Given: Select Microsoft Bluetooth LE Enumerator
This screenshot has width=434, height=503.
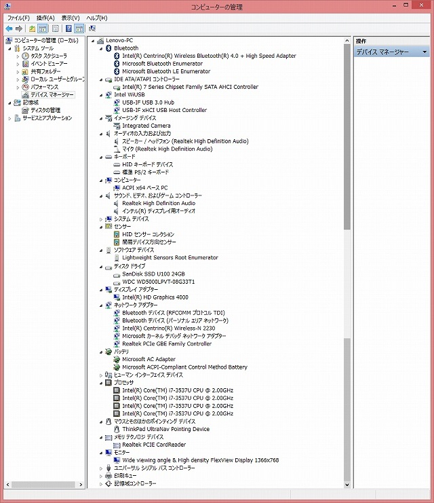Looking at the screenshot, I should click(166, 71).
